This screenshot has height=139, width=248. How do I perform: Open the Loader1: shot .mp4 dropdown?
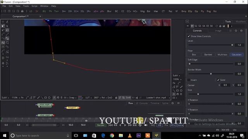tap(158, 98)
